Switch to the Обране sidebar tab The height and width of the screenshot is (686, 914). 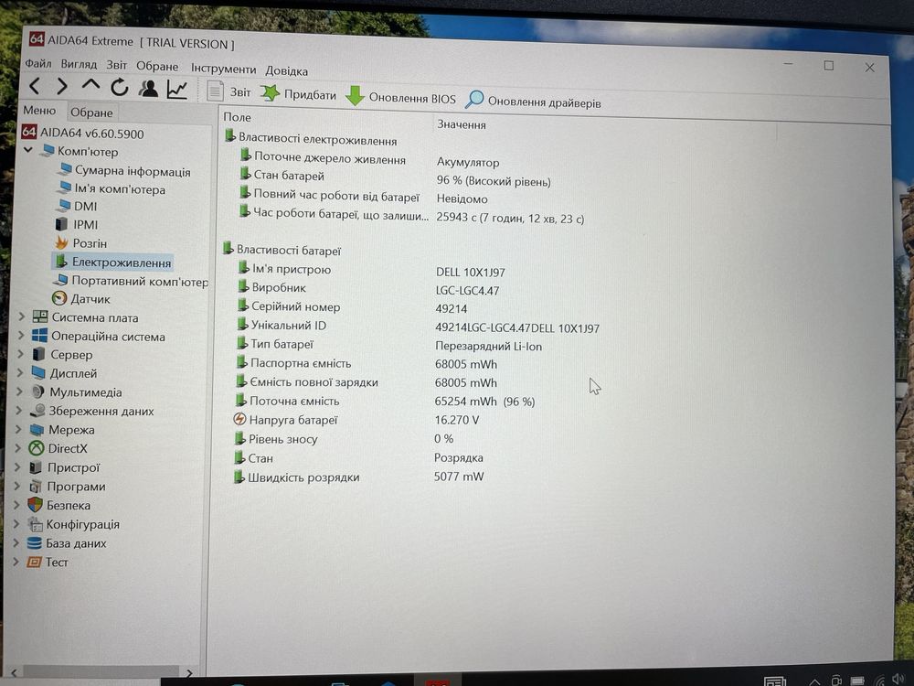tap(91, 112)
